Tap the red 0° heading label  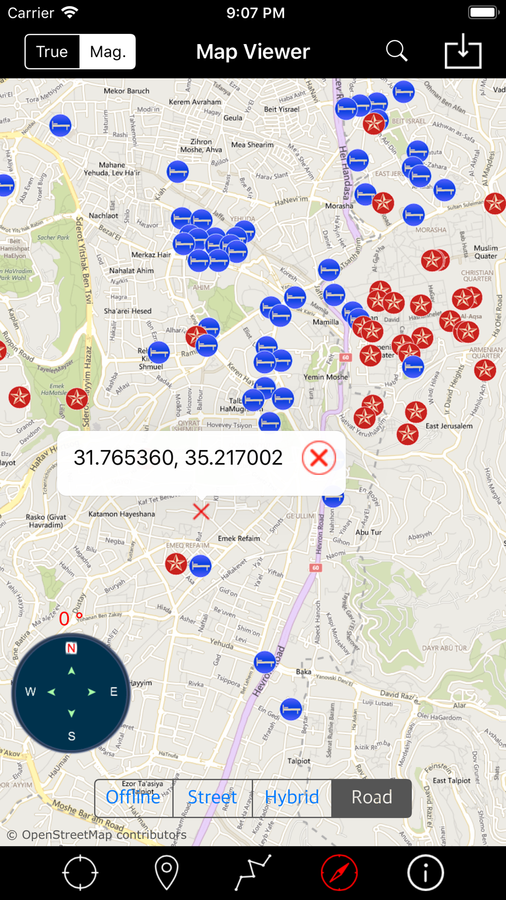pos(70,619)
